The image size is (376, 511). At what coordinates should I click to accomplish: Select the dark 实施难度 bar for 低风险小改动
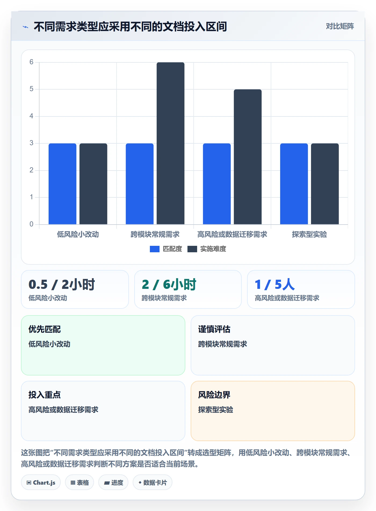coord(93,184)
